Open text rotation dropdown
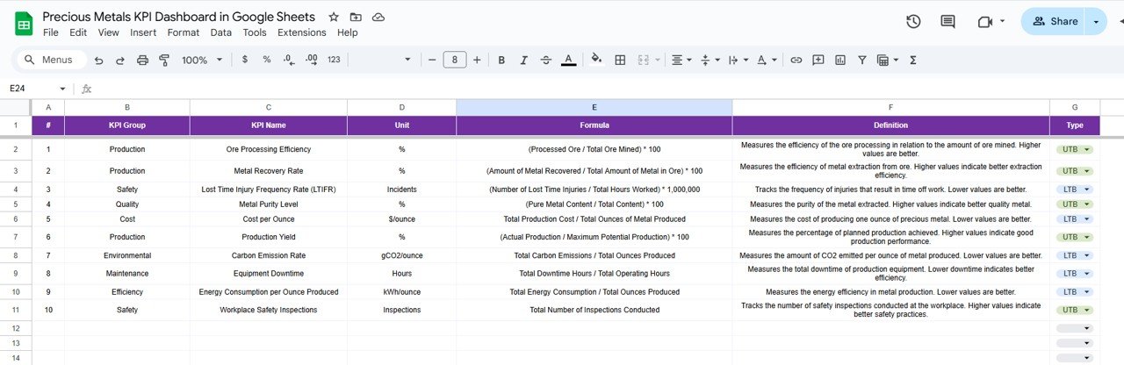1124x365 pixels. click(x=766, y=60)
